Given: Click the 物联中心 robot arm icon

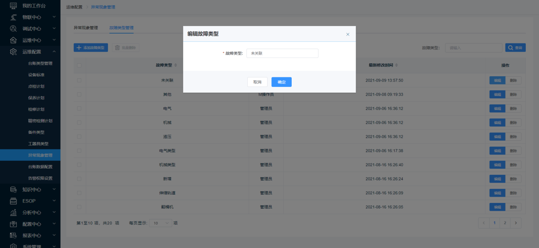Looking at the screenshot, I should click(13, 17).
